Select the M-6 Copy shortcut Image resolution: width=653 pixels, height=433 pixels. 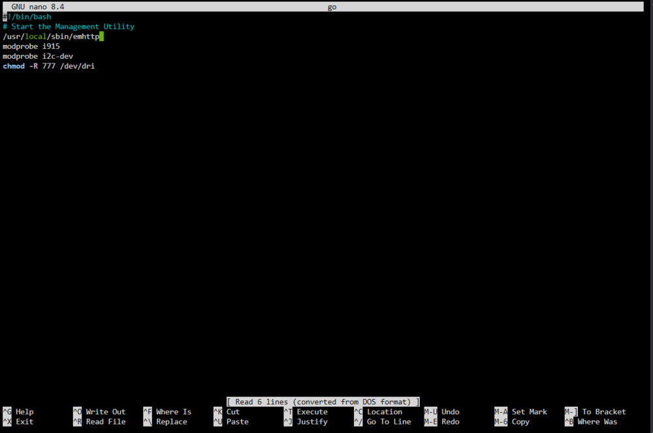(x=512, y=422)
